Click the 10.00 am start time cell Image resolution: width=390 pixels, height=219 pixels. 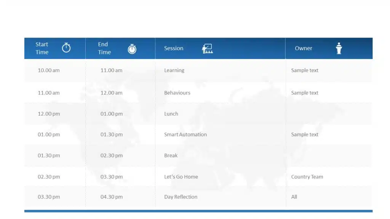[48, 70]
